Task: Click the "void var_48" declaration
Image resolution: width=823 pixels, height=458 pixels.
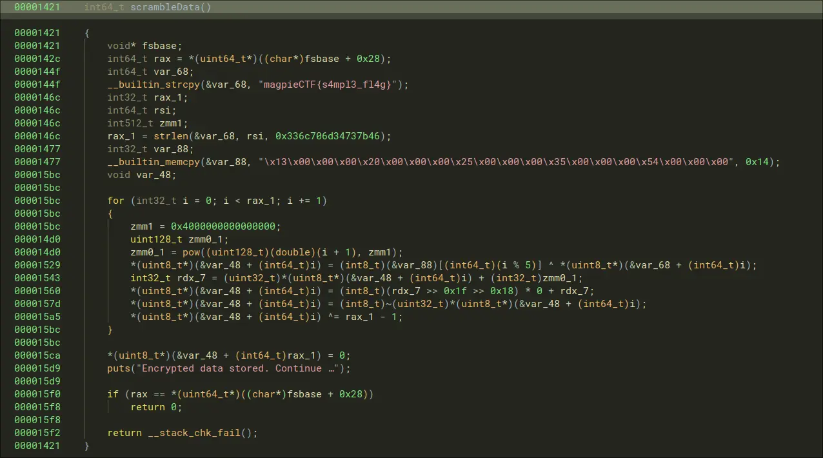Action: click(x=141, y=175)
